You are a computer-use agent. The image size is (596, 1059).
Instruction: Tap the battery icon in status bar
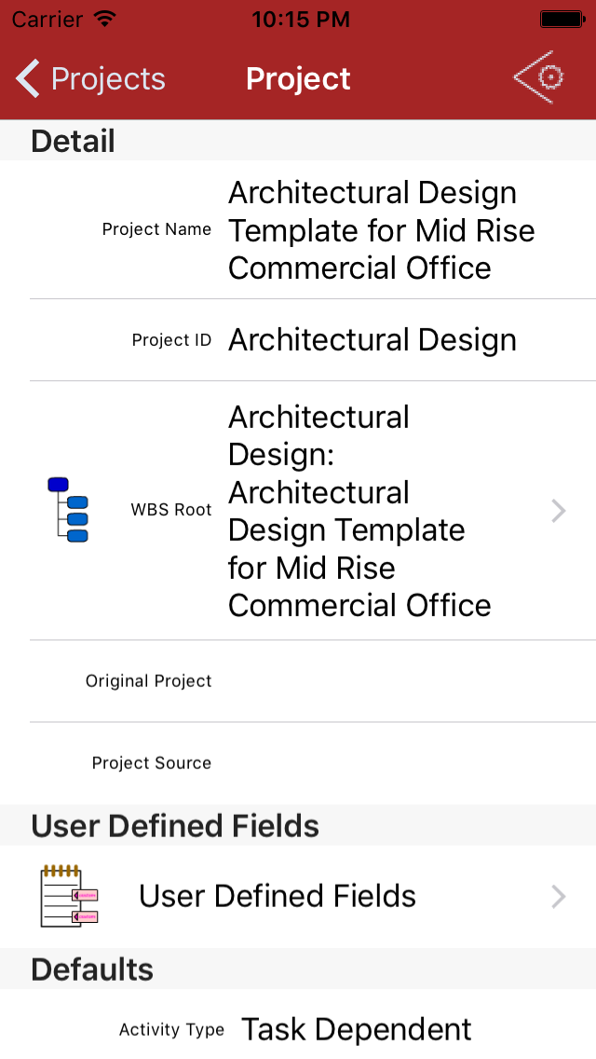(x=562, y=19)
